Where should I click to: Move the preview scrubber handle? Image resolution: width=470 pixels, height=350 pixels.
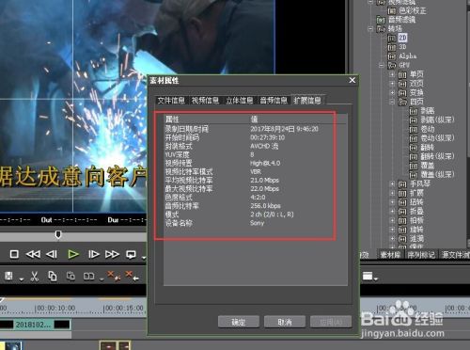pos(58,234)
